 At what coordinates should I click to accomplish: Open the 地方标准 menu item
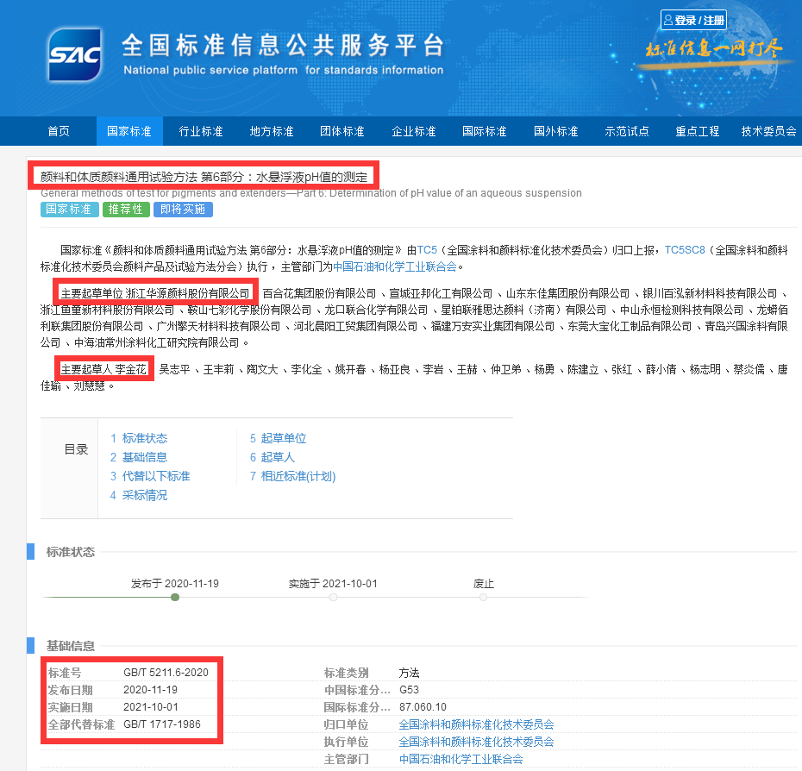[272, 131]
